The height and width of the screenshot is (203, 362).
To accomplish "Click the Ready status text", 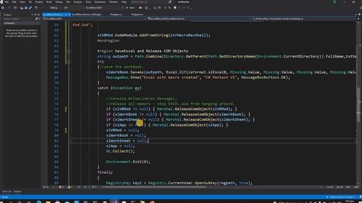I will point(5,197).
